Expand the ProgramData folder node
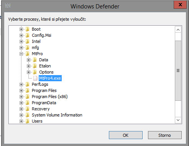 tap(21, 103)
